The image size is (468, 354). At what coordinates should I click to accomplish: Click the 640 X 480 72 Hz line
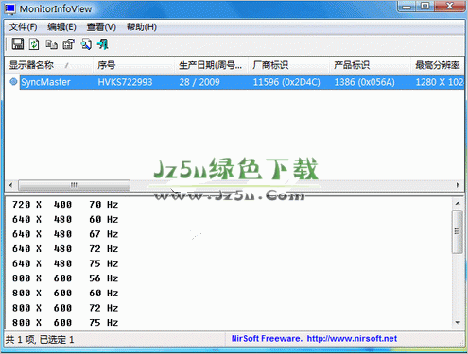pos(65,249)
